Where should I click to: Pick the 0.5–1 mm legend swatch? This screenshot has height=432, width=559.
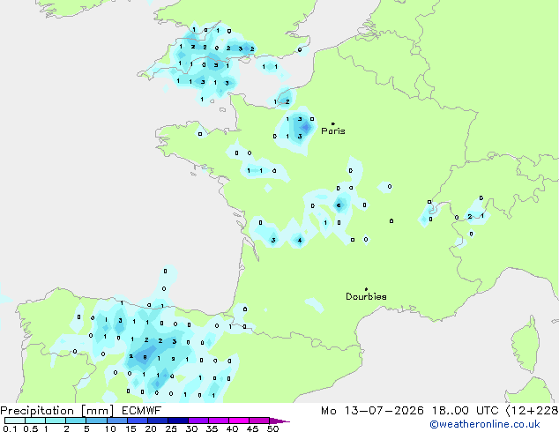(35, 421)
